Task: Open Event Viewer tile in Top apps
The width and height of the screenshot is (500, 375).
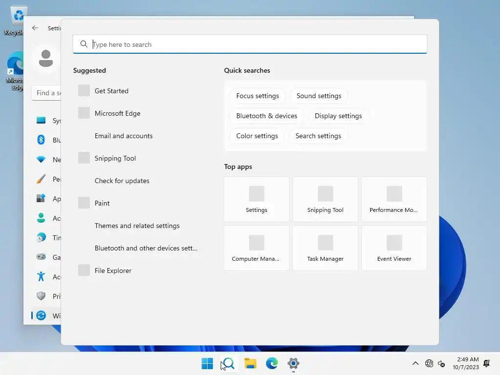Action: 395,248
